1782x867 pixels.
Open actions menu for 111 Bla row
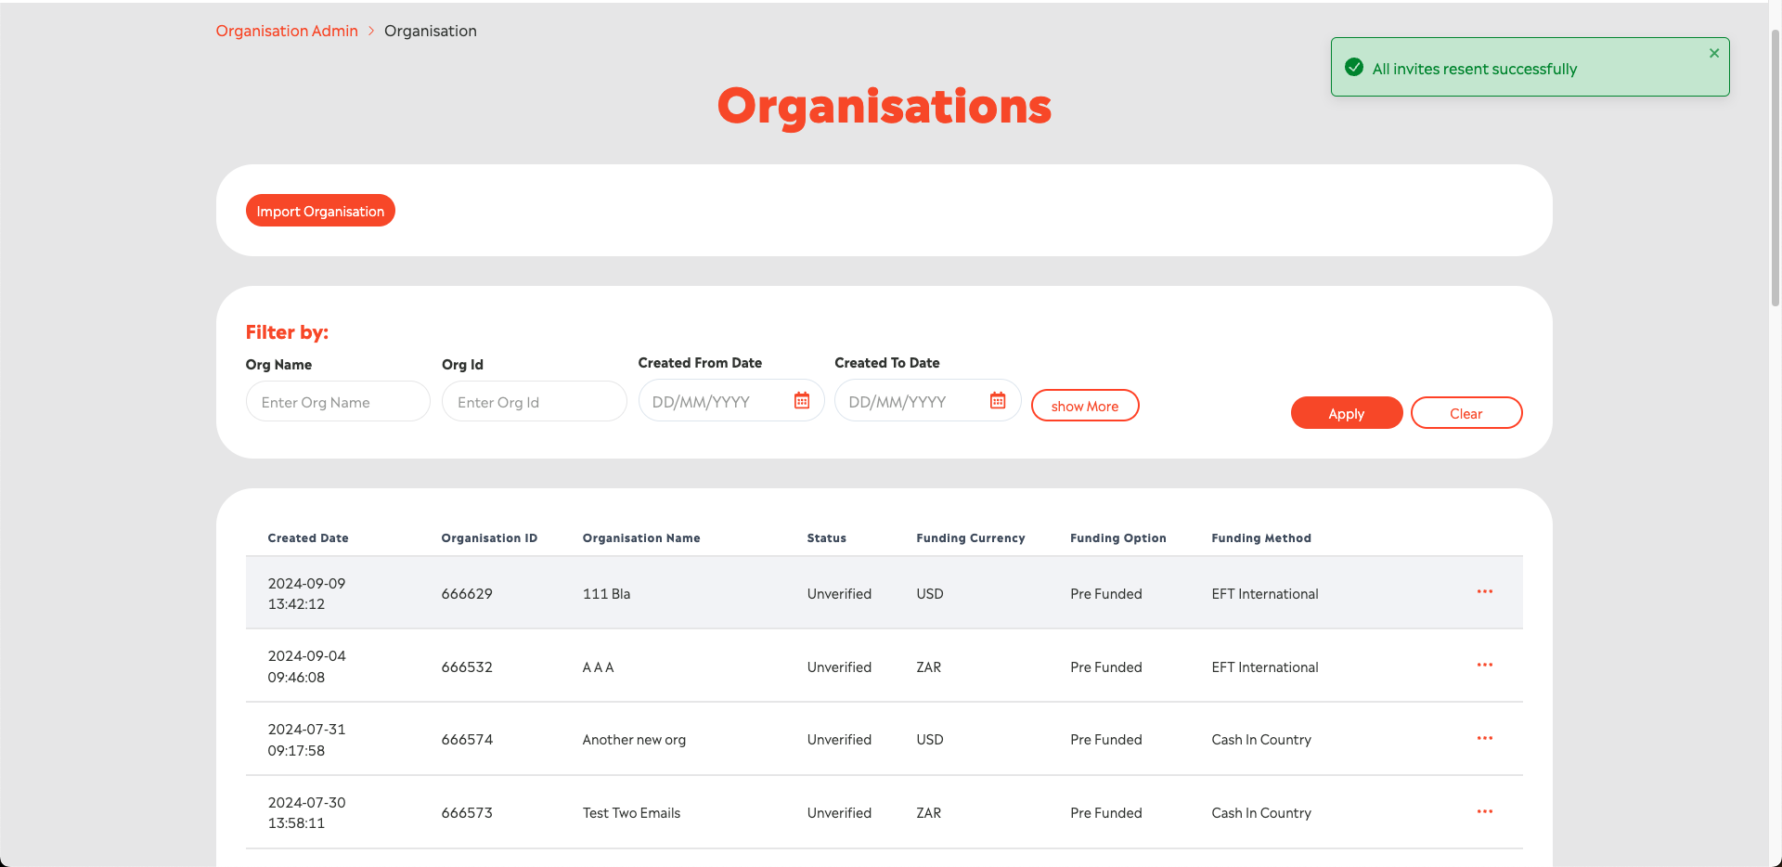point(1484,592)
